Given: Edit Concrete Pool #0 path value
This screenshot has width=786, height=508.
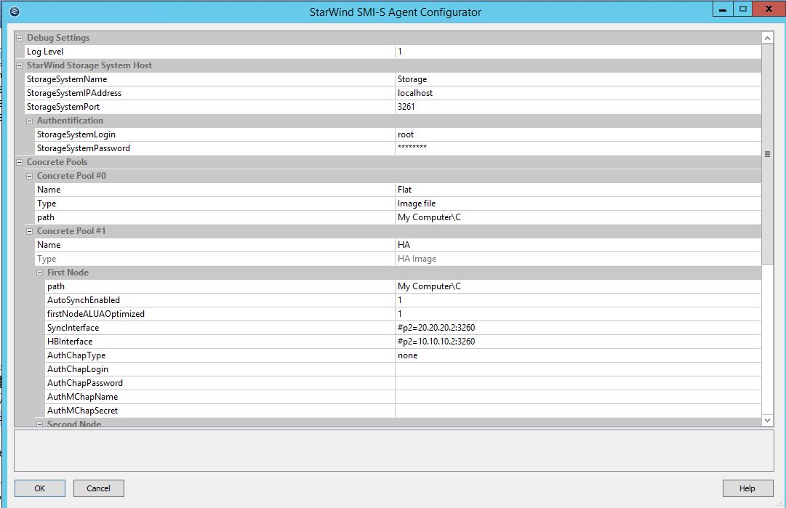Looking at the screenshot, I should click(x=578, y=217).
